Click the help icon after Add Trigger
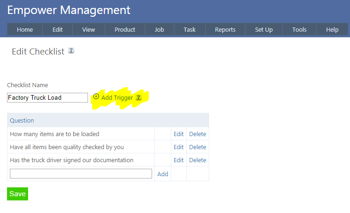This screenshot has width=350, height=213. pyautogui.click(x=138, y=98)
